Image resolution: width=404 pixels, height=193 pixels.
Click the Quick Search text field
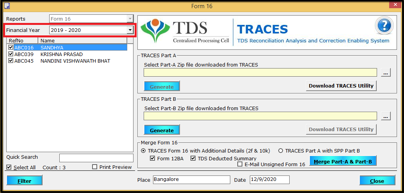tap(96, 158)
